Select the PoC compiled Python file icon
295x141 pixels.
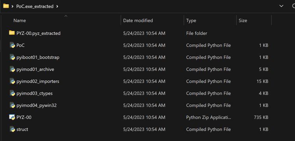pos(12,45)
